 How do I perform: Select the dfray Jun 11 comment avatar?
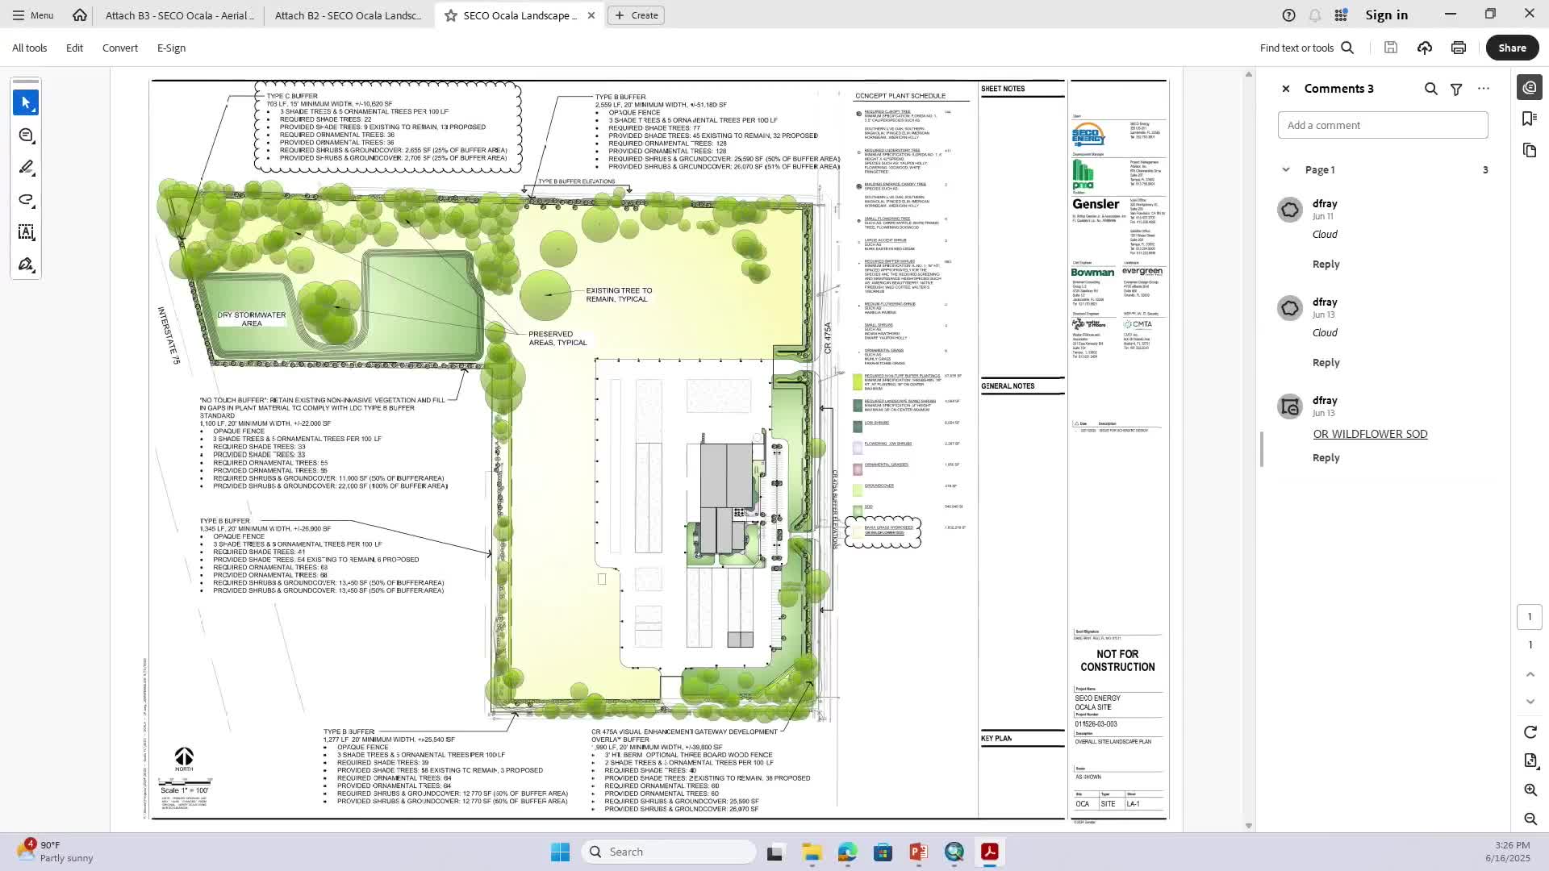(1290, 210)
